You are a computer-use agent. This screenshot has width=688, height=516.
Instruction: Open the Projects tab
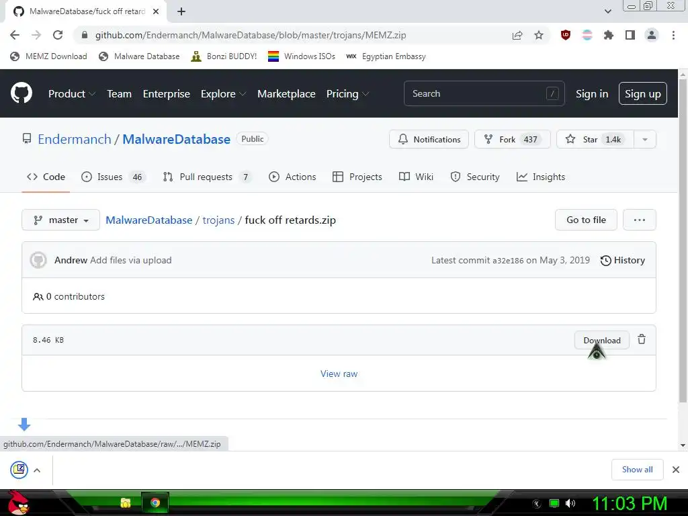click(357, 177)
